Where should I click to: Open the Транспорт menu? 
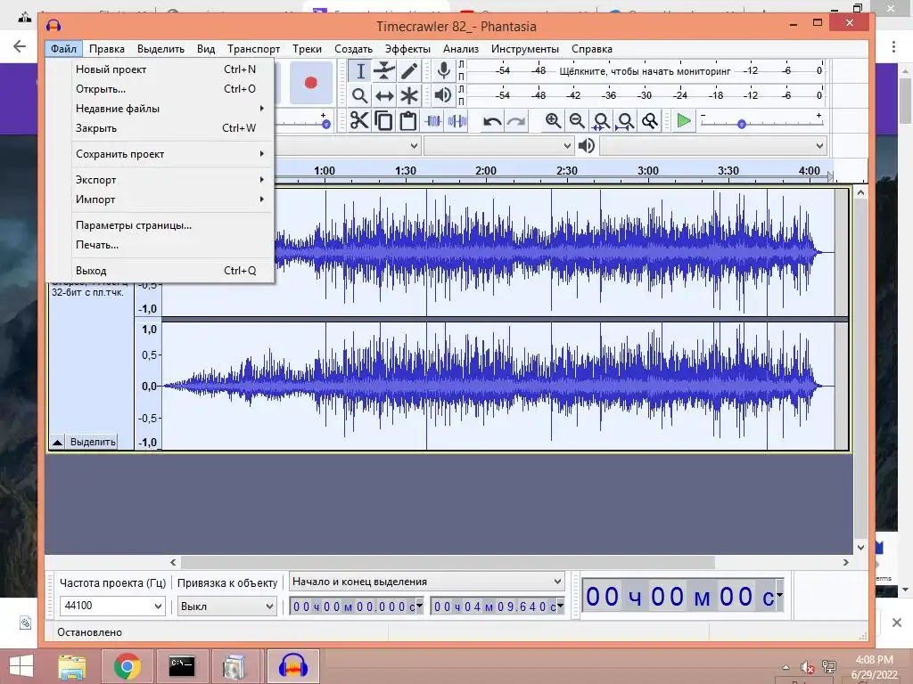tap(253, 49)
